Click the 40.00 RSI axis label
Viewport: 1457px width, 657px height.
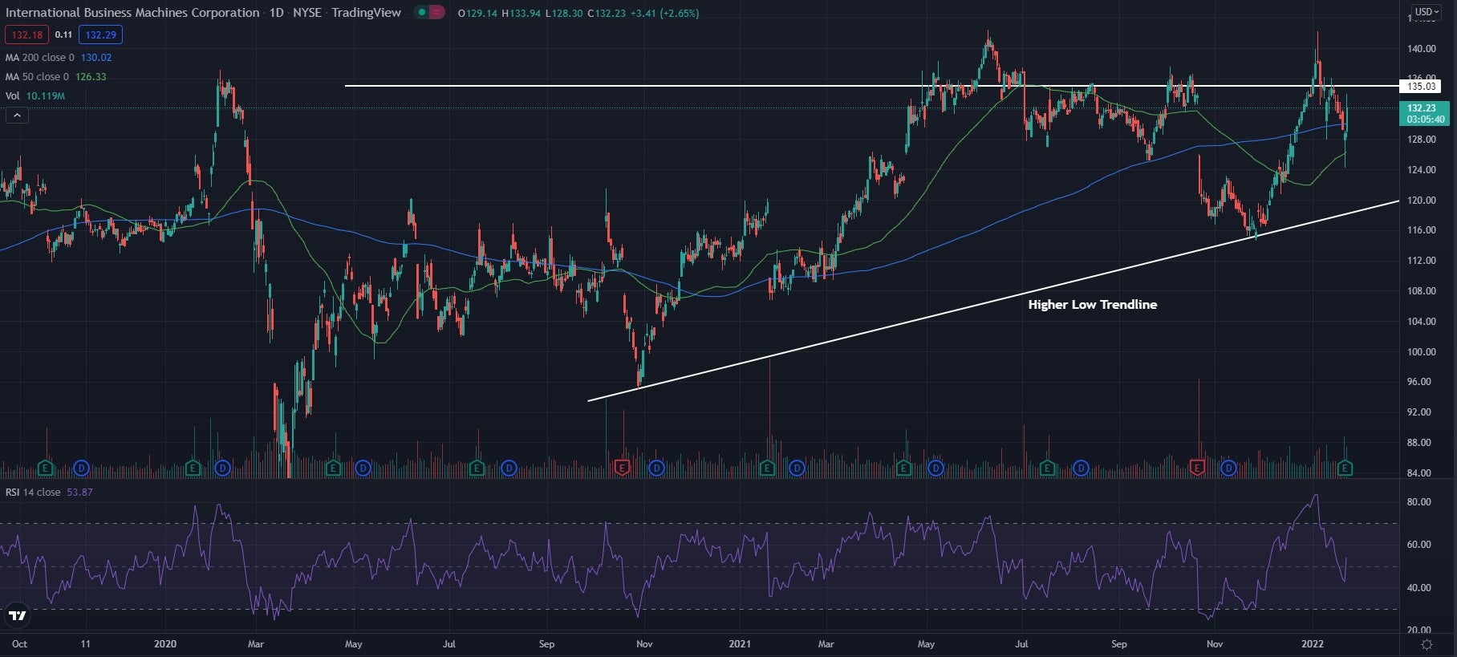(1419, 588)
